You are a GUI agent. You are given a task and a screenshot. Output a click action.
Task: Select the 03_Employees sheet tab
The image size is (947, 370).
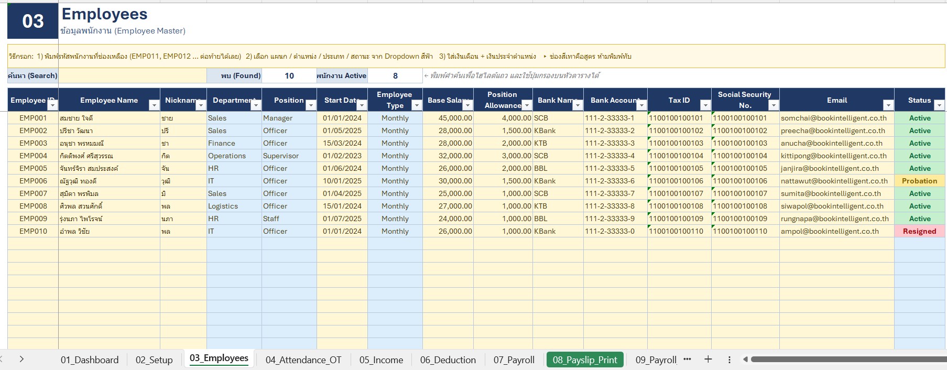pyautogui.click(x=219, y=358)
